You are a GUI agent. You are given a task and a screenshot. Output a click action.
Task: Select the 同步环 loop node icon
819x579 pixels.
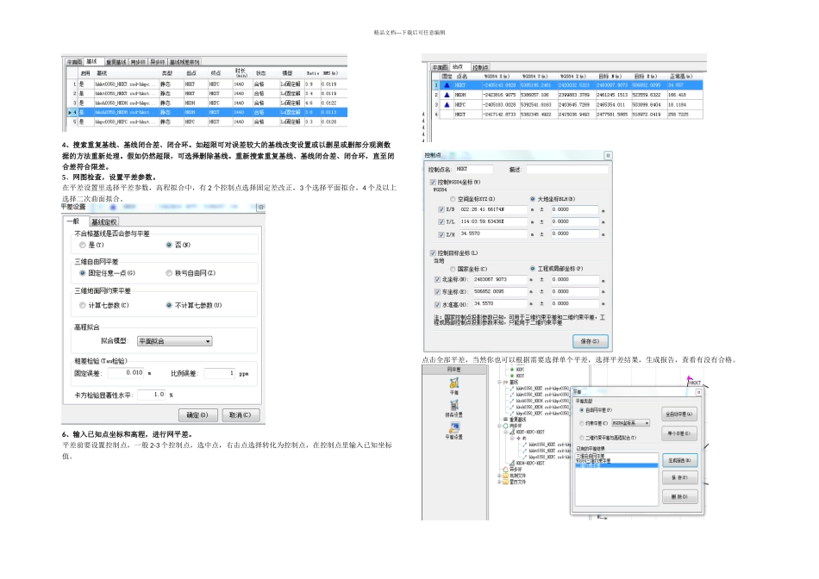(505, 426)
